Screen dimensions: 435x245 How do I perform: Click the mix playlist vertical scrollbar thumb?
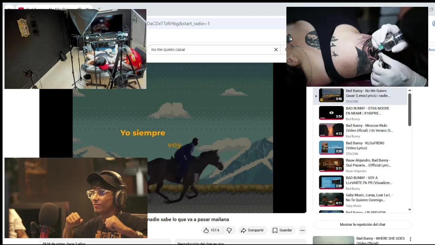pos(410,110)
